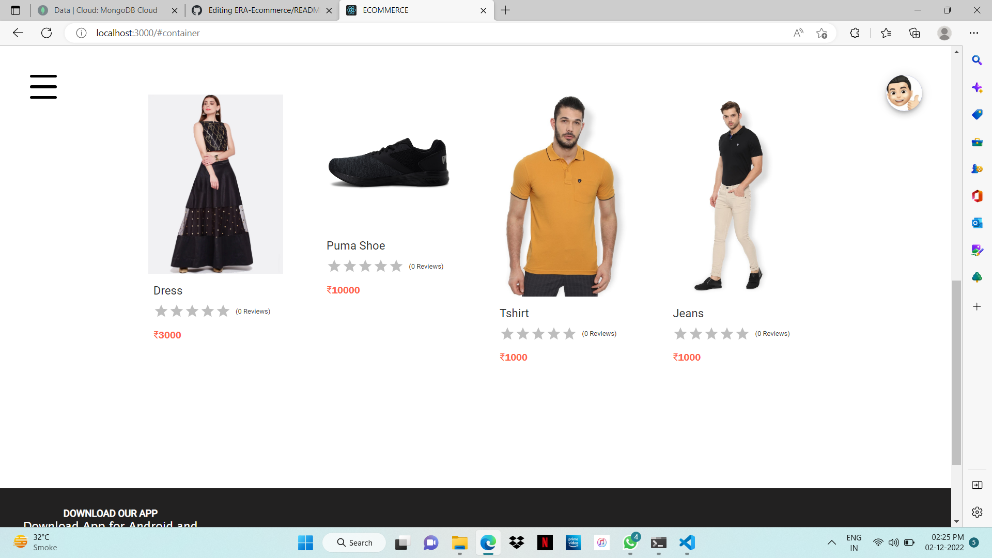Image resolution: width=992 pixels, height=558 pixels.
Task: Open the Settings and more menu
Action: coord(974,33)
